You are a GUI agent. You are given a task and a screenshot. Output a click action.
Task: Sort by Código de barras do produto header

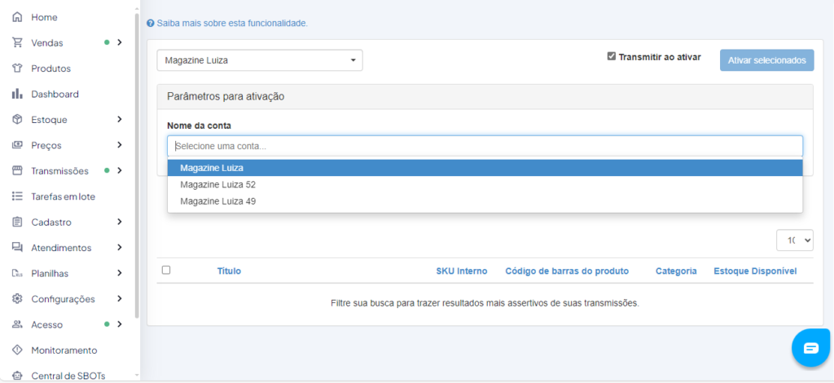point(567,271)
